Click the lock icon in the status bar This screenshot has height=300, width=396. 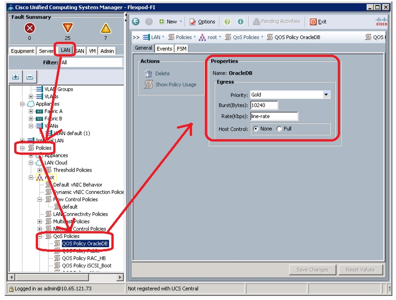(x=11, y=289)
